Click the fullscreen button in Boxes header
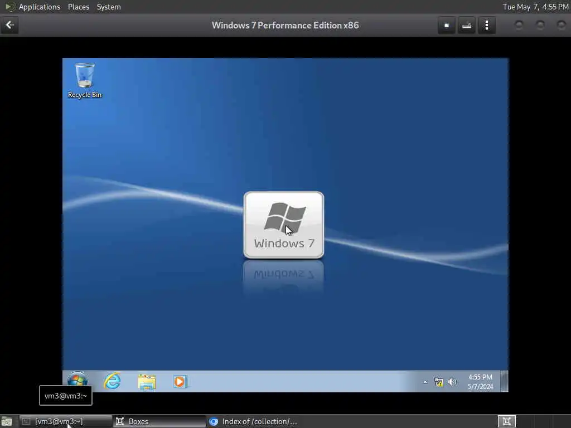The image size is (571, 428). point(447,25)
